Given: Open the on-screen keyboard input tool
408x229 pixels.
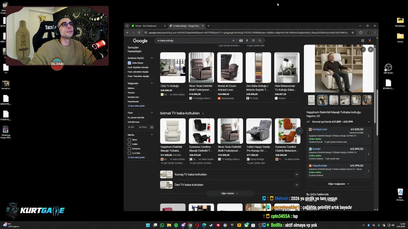Looking at the screenshot, I should point(241,41).
